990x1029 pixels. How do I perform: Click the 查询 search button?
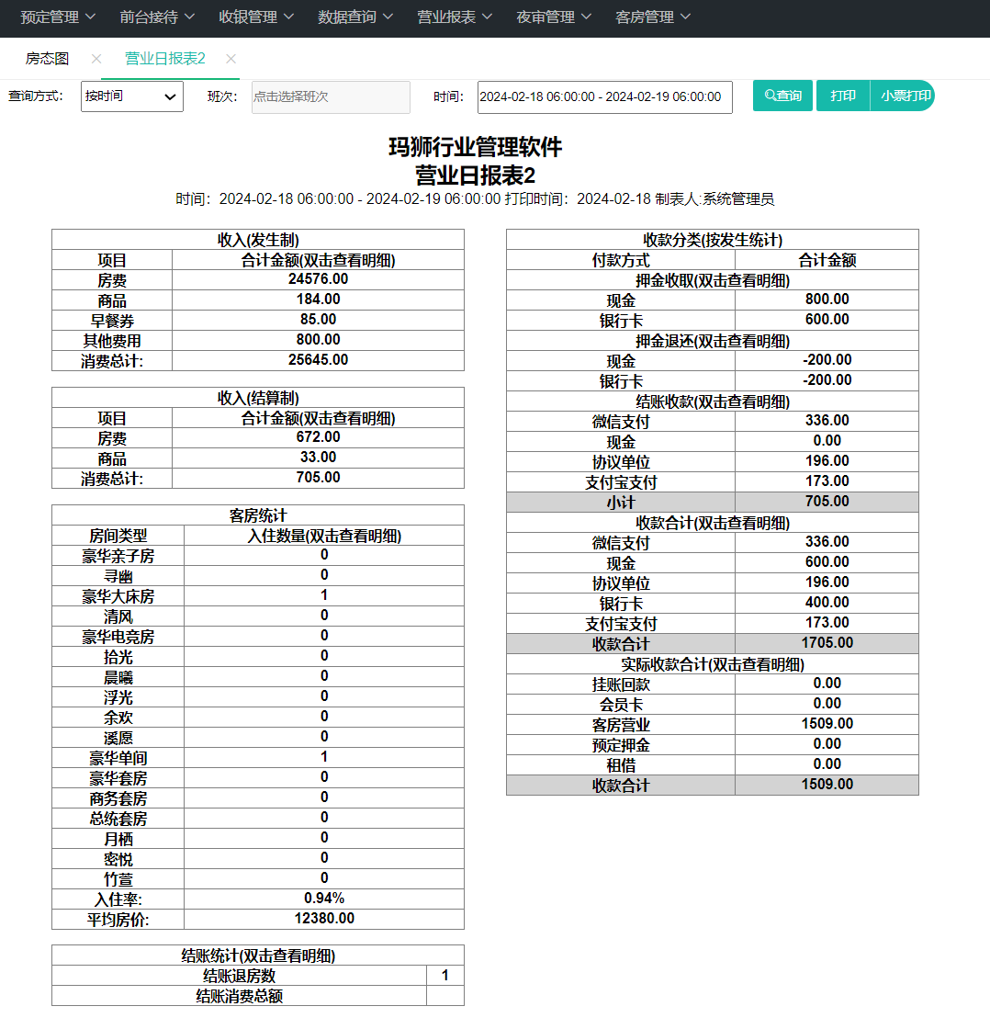(x=782, y=96)
